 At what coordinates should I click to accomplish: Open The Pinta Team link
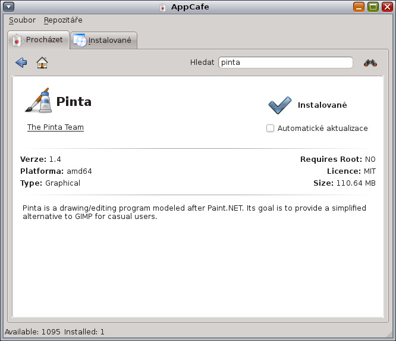tap(55, 127)
